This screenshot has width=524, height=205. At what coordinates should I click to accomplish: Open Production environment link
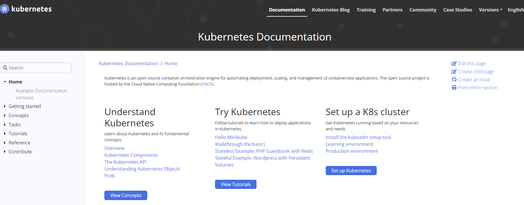click(352, 151)
